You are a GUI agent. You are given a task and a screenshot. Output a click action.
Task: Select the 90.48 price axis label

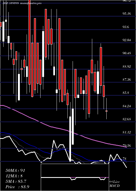tap(127, 53)
